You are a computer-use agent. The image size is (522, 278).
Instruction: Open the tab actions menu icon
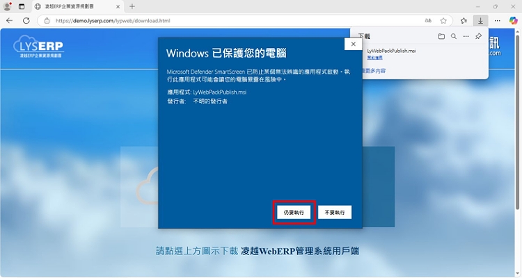pos(22,6)
